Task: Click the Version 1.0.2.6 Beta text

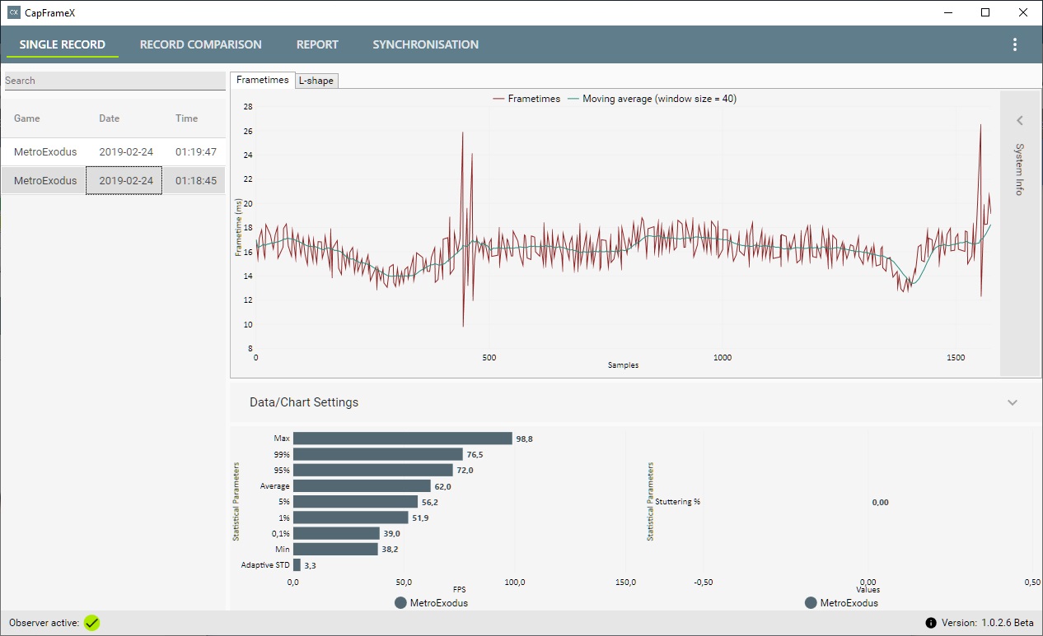Action: pos(987,623)
